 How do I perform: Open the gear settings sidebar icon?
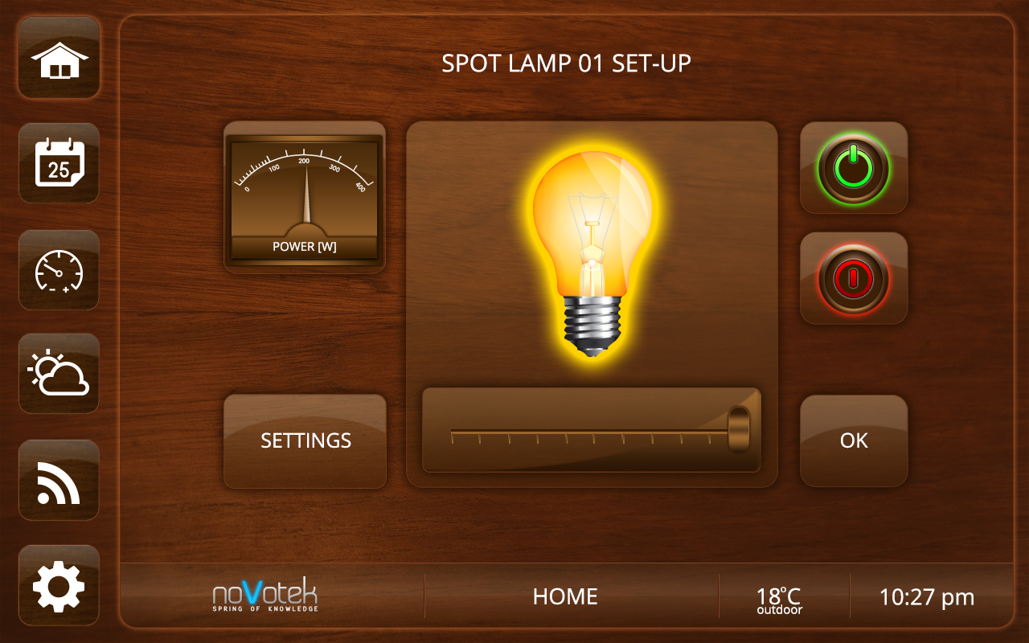[59, 585]
